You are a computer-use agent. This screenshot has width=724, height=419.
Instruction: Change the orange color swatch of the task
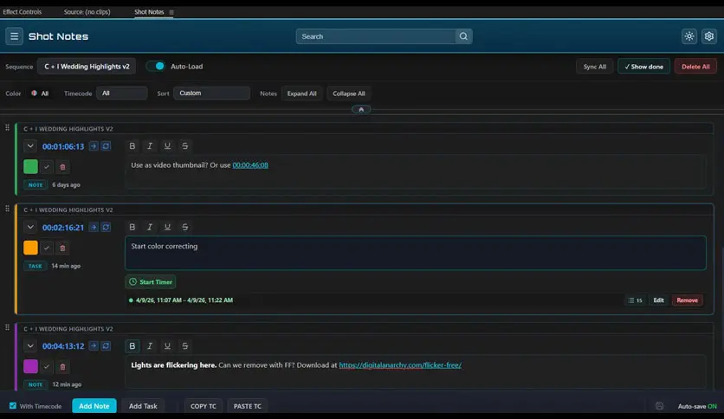point(30,248)
